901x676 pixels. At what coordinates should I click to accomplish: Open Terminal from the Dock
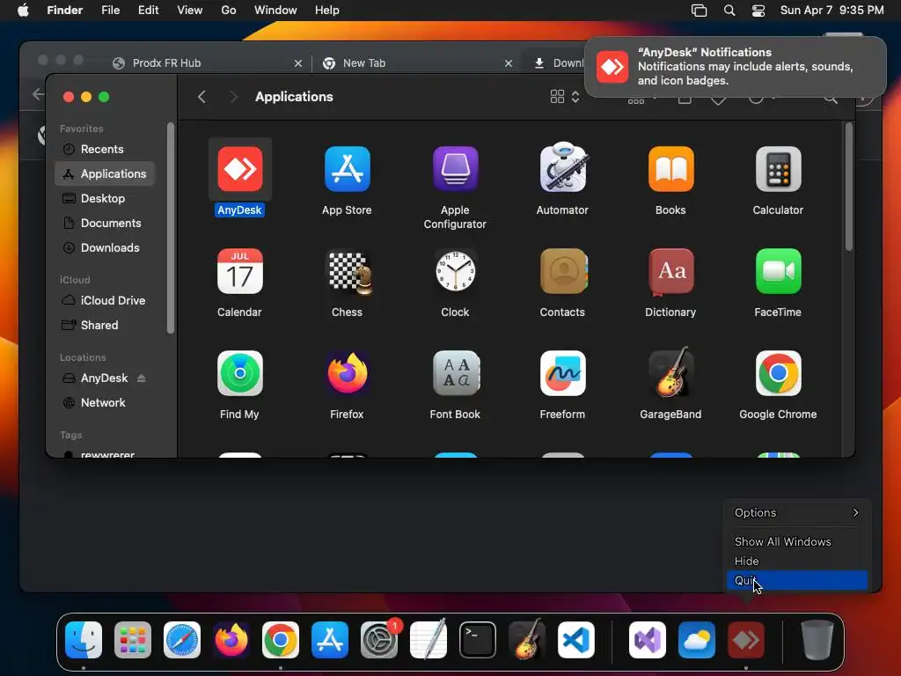[478, 640]
